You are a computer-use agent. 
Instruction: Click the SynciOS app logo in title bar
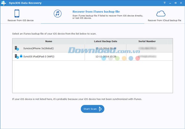click(3, 3)
